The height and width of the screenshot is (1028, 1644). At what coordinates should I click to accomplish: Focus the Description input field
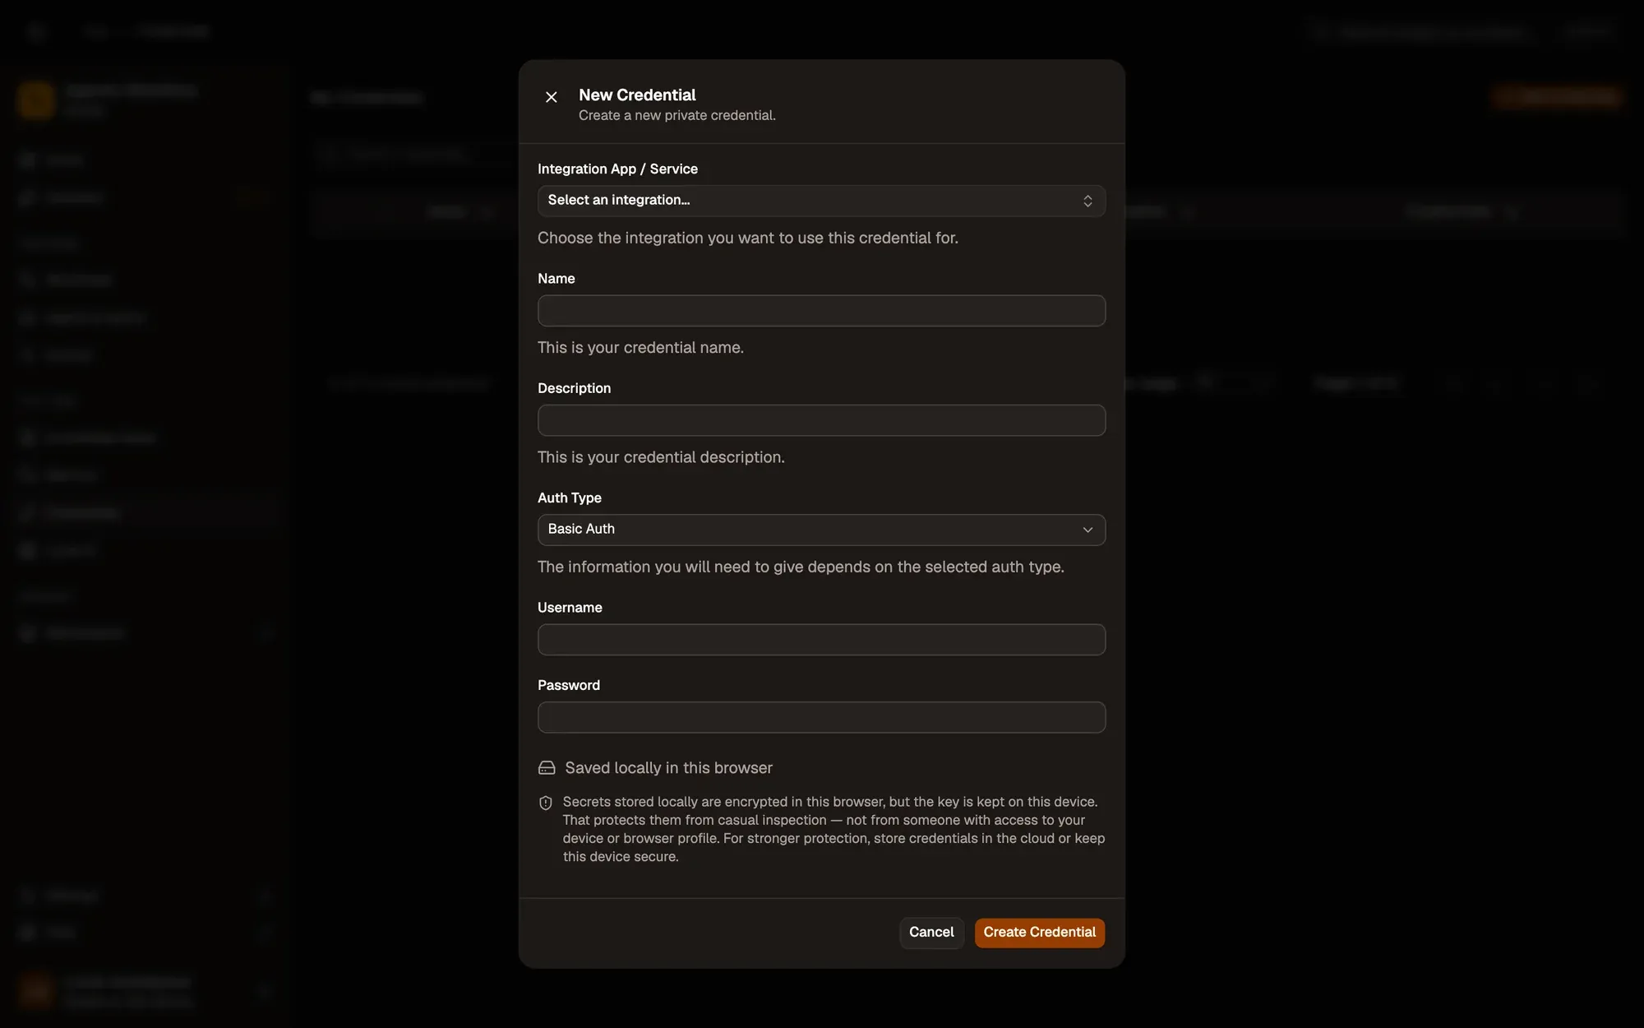pyautogui.click(x=821, y=420)
